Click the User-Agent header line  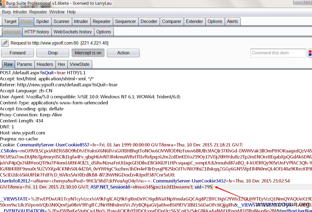coord(90,97)
